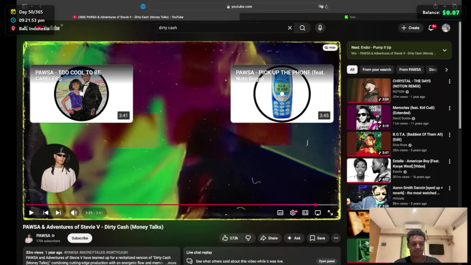Expand the Mix playlist panel chevron
This screenshot has height=265, width=471.
(x=445, y=50)
